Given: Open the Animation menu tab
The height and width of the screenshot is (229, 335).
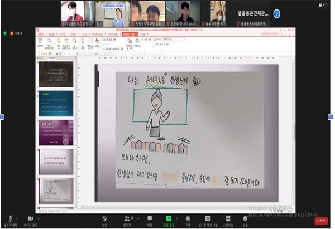Looking at the screenshot, I should (97, 34).
